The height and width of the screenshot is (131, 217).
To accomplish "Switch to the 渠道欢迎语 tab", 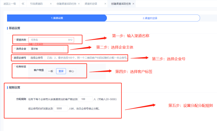I will coord(91,4).
